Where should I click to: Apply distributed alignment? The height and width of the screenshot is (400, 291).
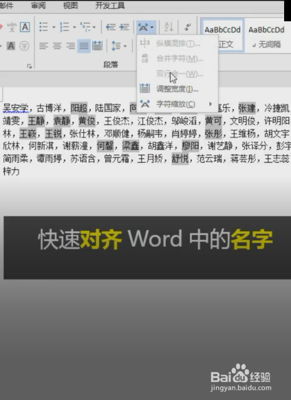[x=97, y=46]
